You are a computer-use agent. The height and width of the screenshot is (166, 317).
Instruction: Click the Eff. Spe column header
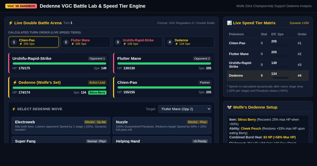[277, 34]
